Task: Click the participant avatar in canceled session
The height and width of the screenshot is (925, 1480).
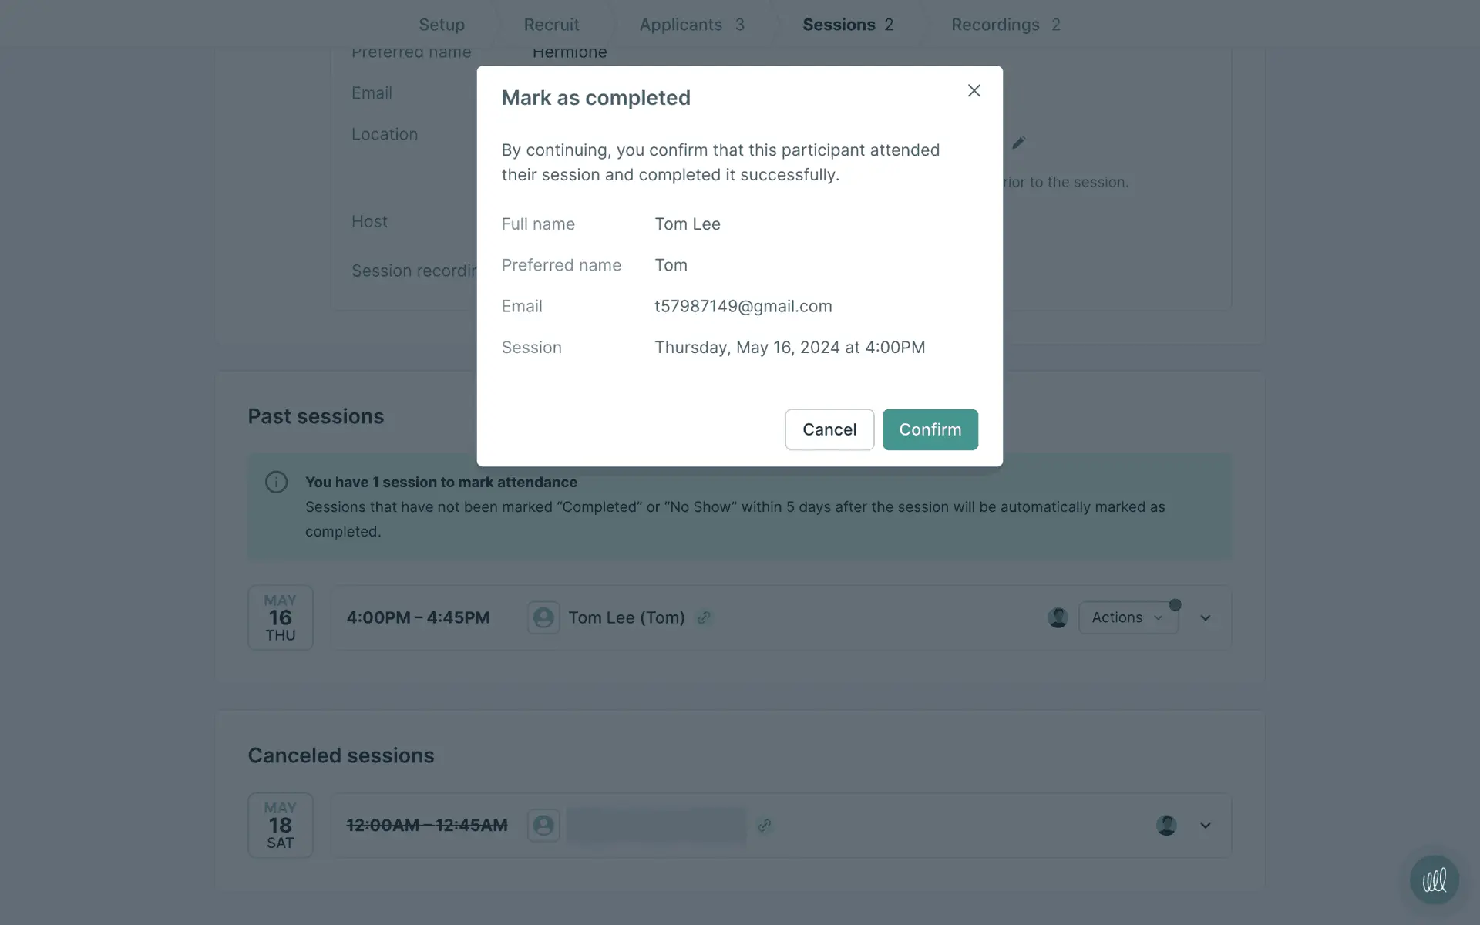Action: point(543,826)
